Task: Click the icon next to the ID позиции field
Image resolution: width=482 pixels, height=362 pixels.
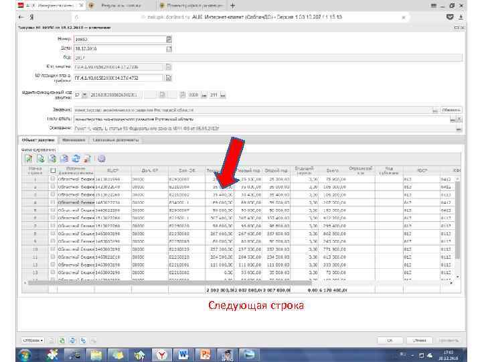Action: coord(169,78)
